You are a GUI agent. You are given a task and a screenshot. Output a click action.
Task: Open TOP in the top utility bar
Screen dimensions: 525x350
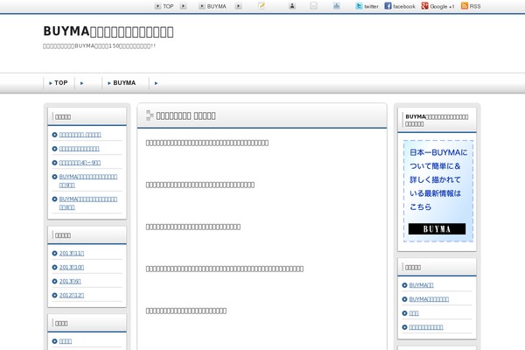tap(168, 6)
